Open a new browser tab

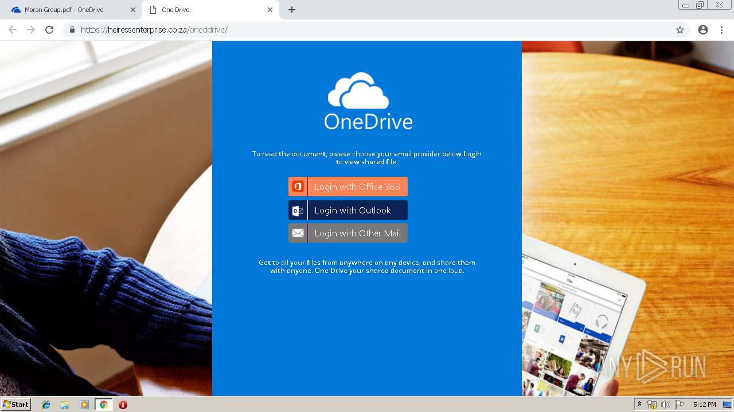(292, 10)
